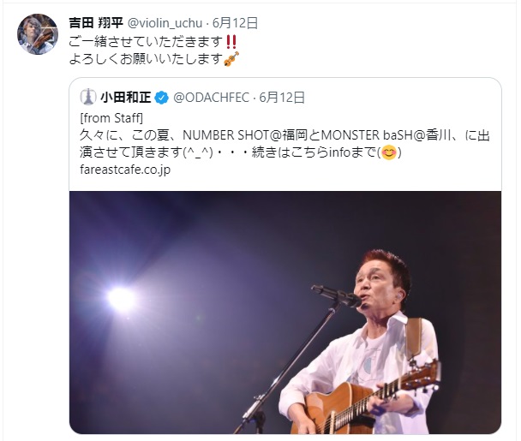Image resolution: width=521 pixels, height=441 pixels.
Task: Open 小田和正's small profile avatar
Action: click(x=88, y=98)
